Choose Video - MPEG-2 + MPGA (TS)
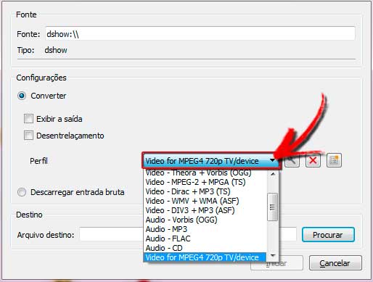This screenshot has width=373, height=282. [205, 182]
